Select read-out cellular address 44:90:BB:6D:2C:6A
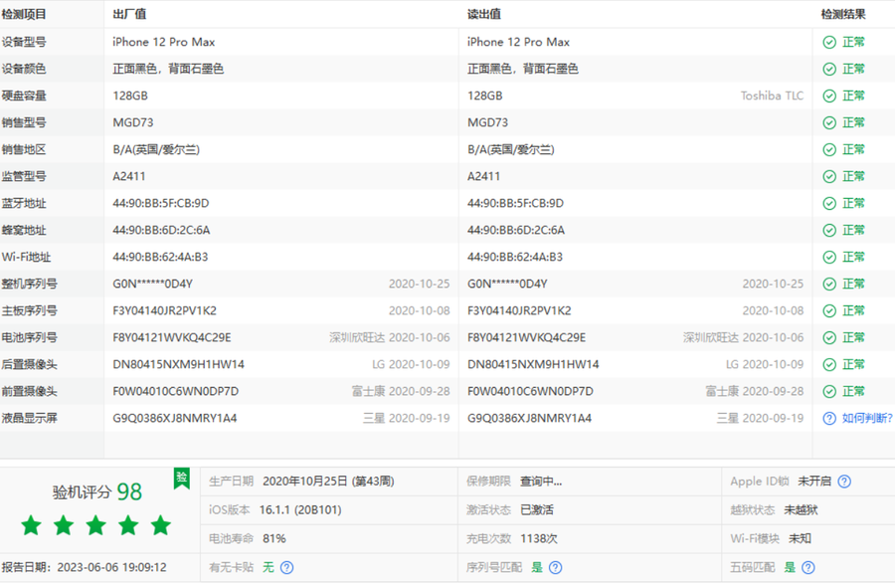Screen dimensions: 895x585 point(516,230)
